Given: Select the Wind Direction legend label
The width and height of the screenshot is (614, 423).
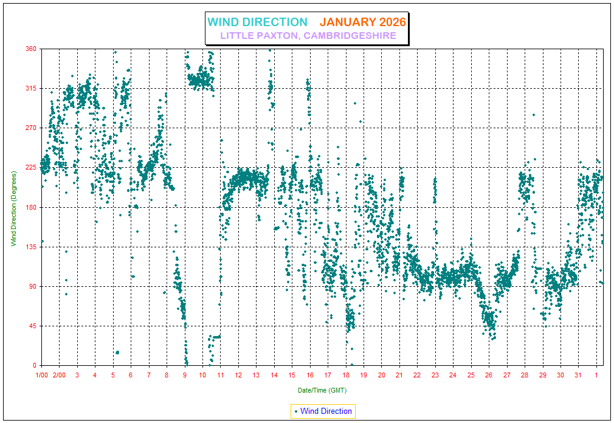Looking at the screenshot, I should point(326,411).
